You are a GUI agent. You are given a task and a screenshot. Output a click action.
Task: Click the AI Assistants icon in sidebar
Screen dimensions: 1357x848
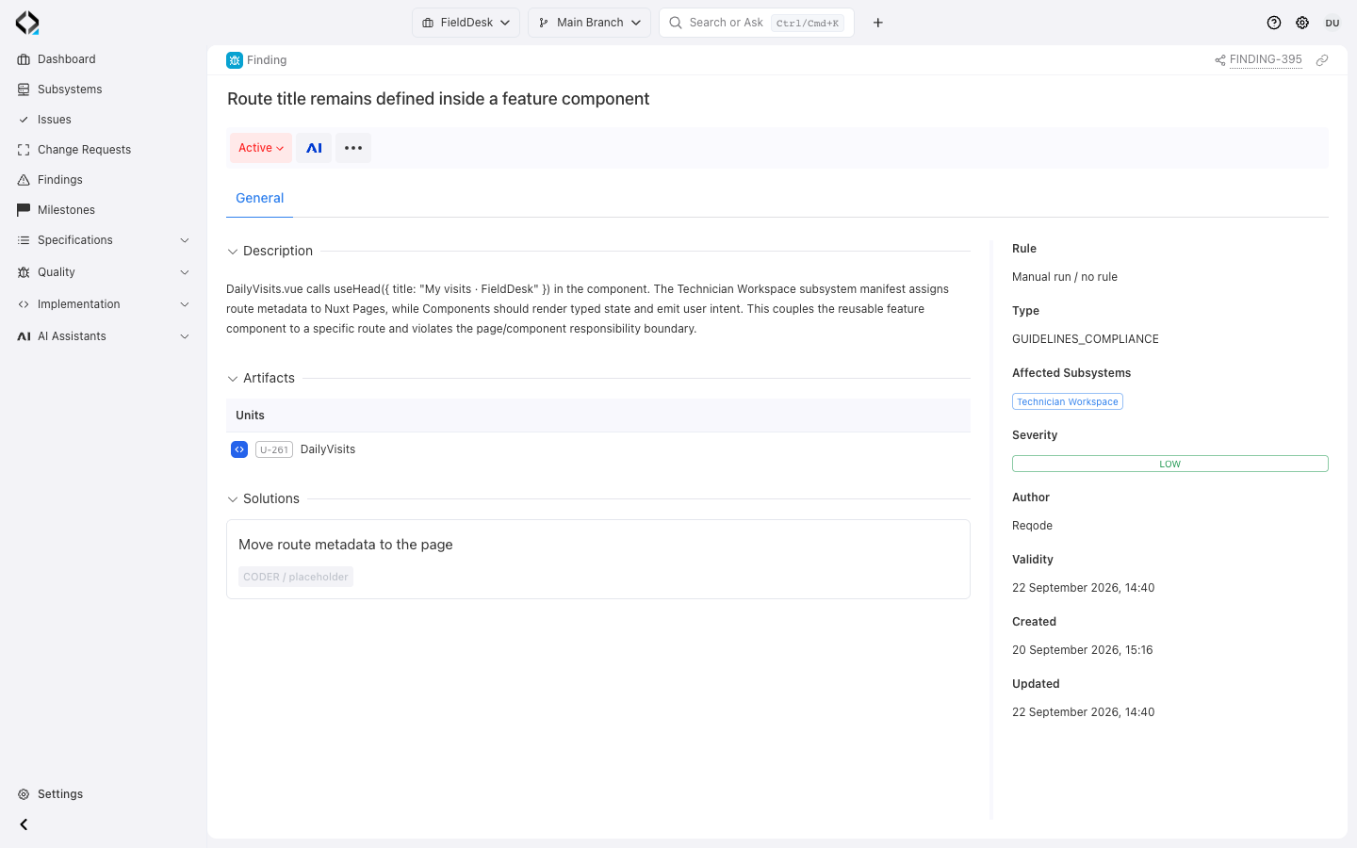point(24,336)
